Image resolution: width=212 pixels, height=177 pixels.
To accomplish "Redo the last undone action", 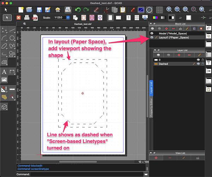I will click(86, 10).
